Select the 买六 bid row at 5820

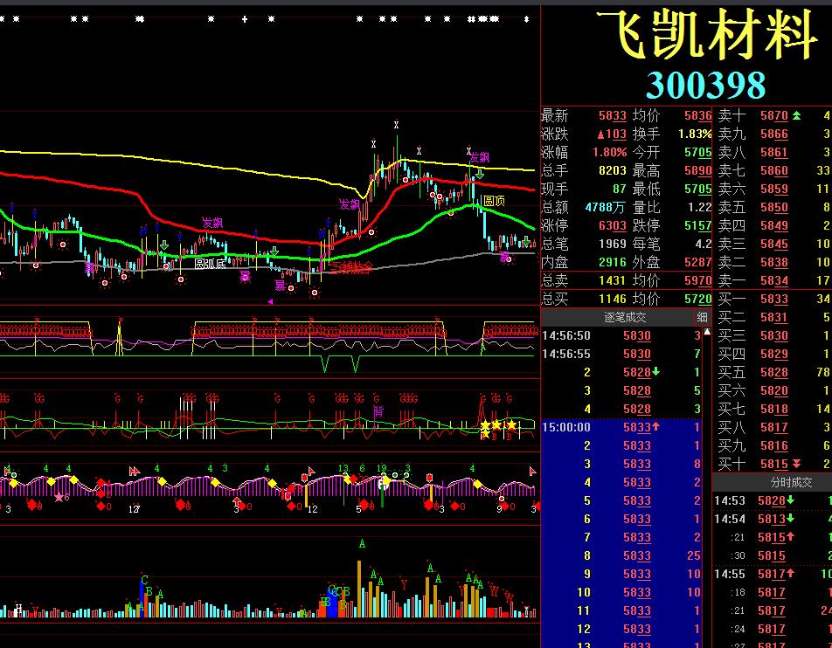pyautogui.click(x=773, y=391)
